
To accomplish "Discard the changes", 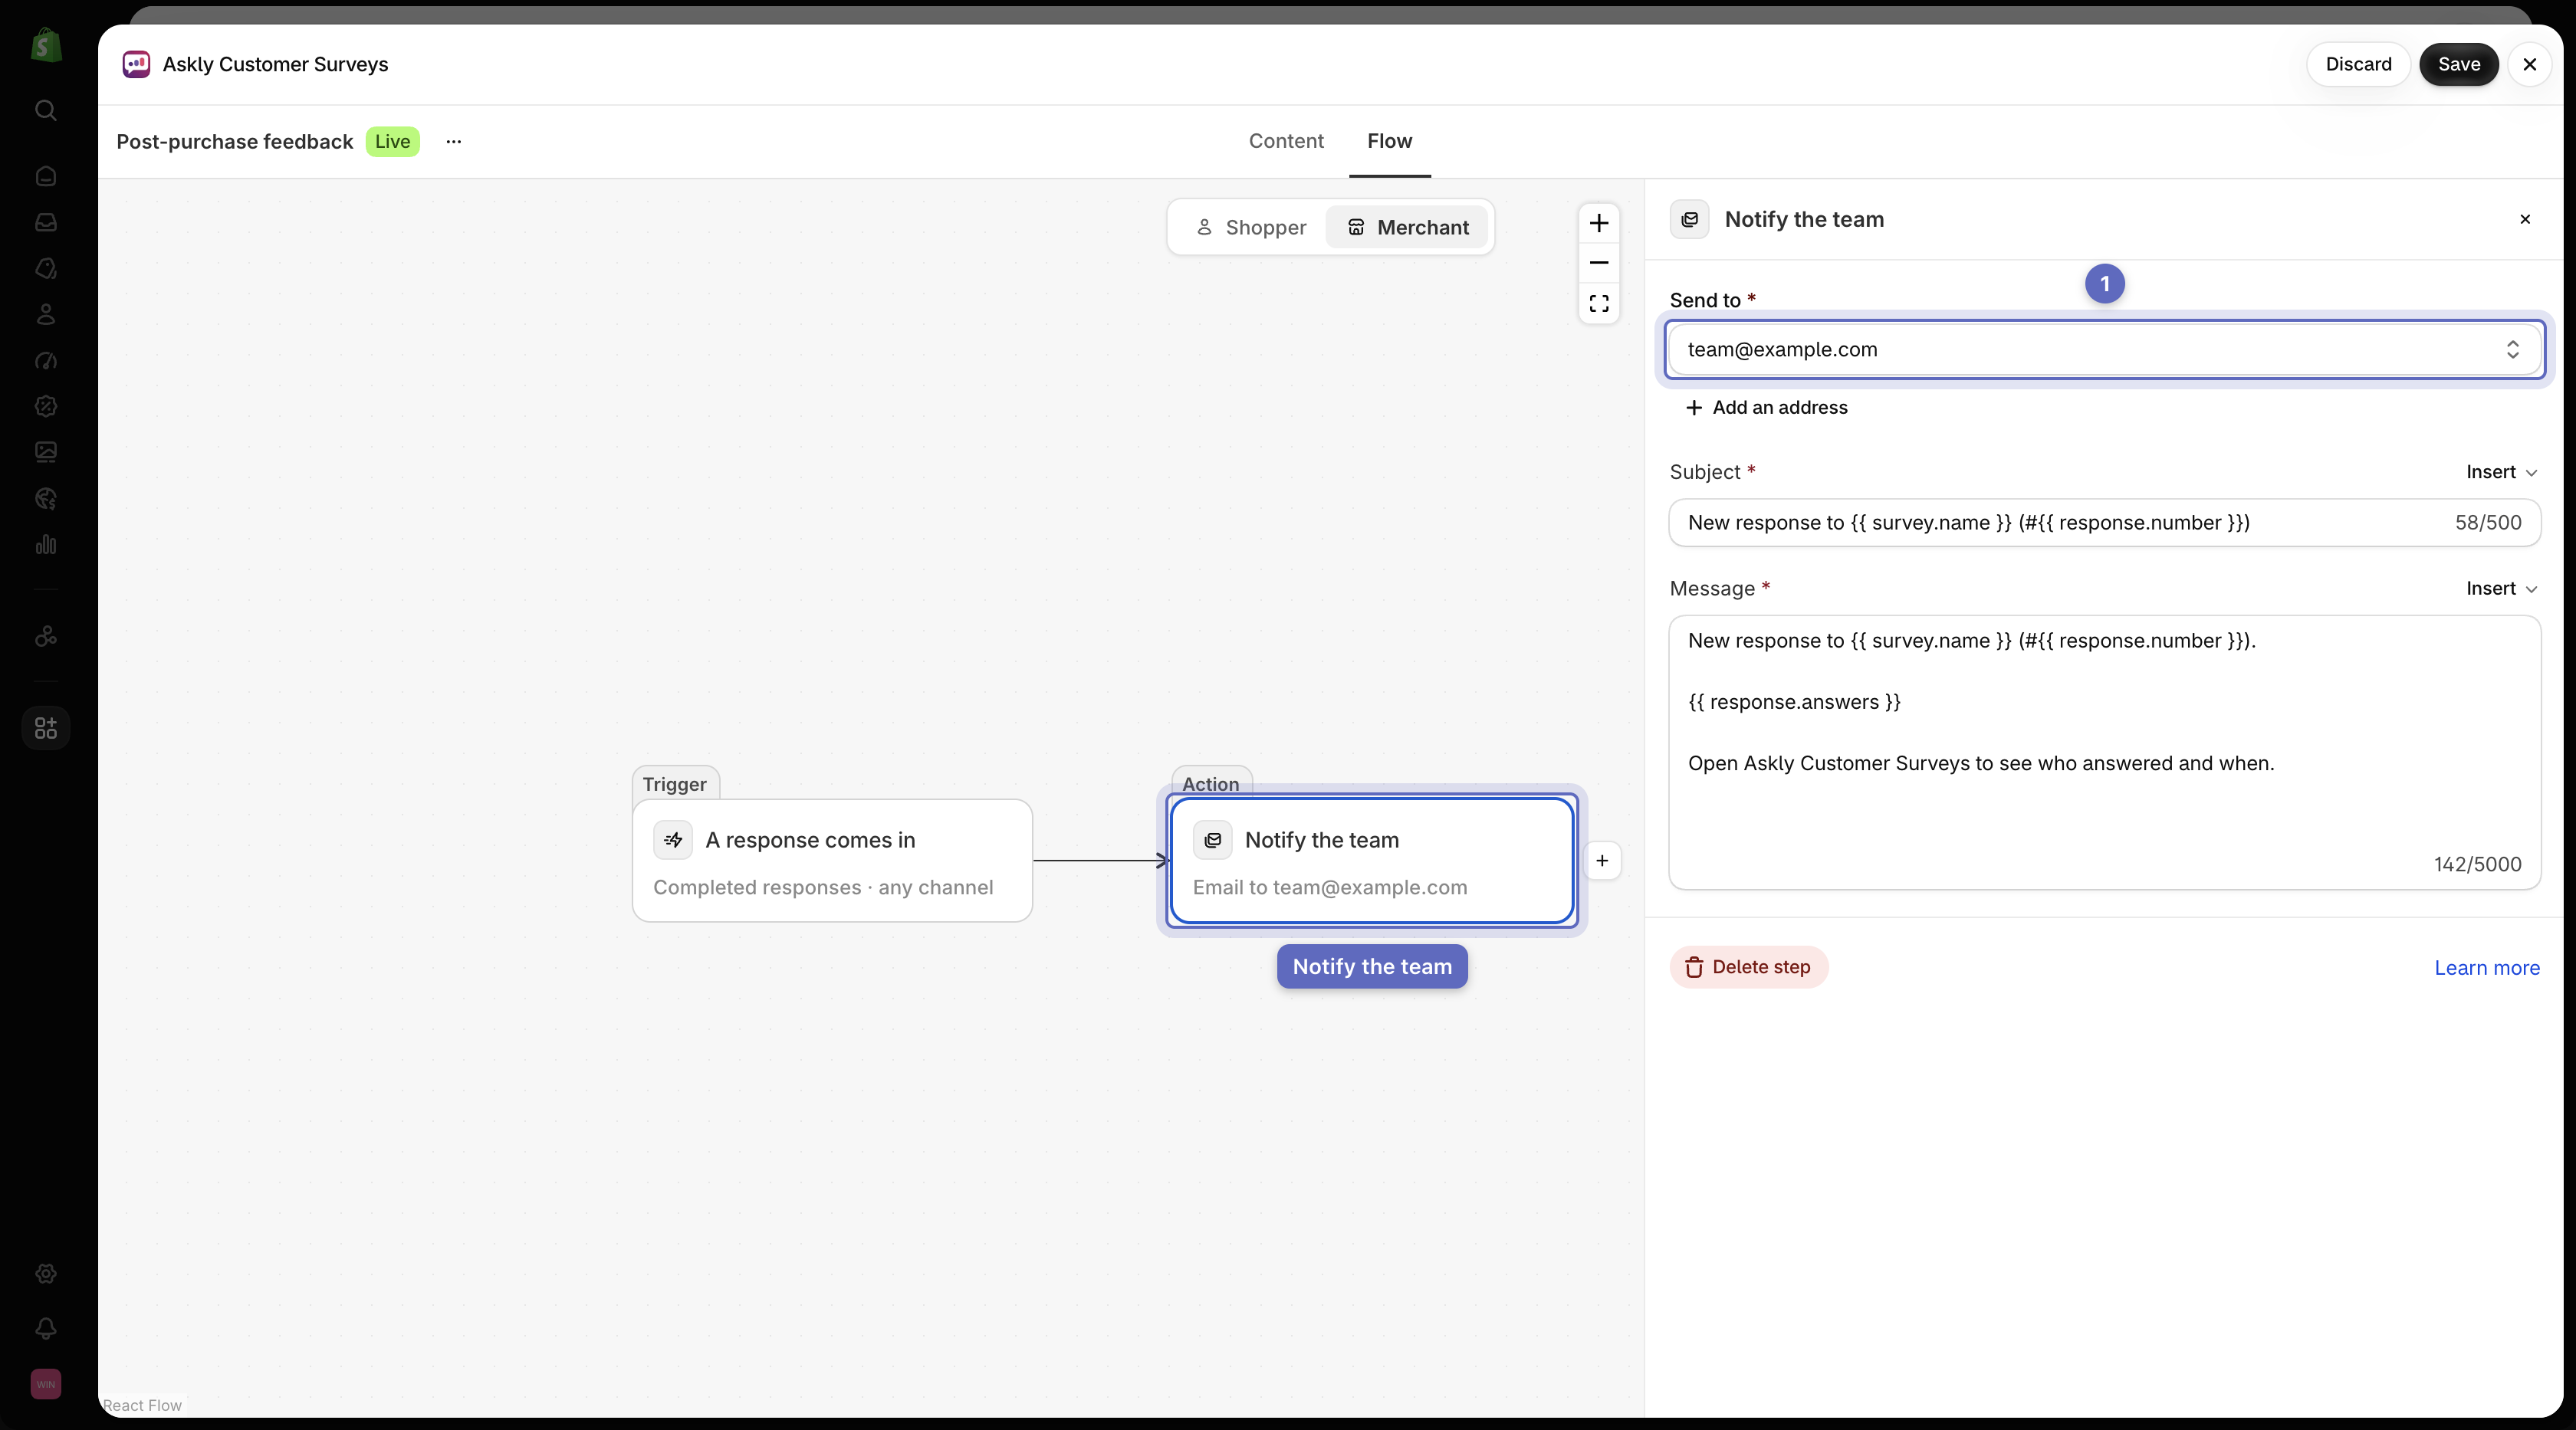I will point(2358,64).
